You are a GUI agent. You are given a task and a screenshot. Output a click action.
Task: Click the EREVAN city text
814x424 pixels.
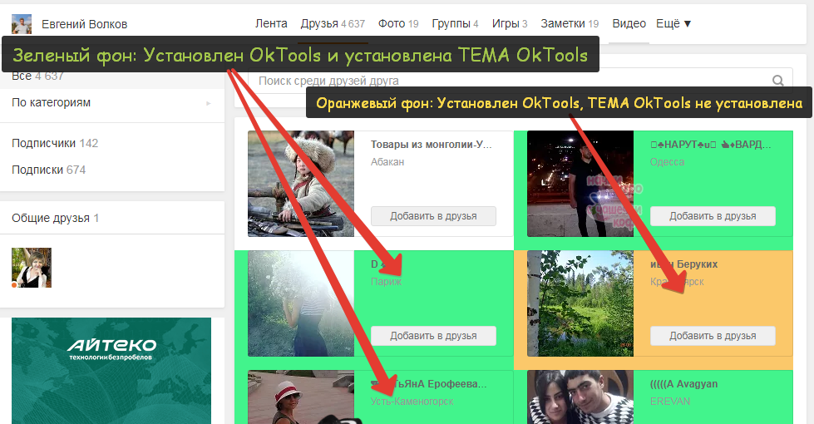tap(670, 402)
